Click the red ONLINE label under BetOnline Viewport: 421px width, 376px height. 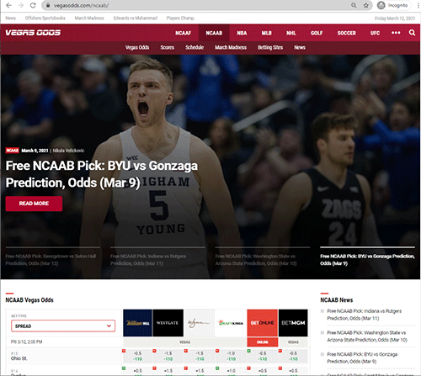[262, 342]
